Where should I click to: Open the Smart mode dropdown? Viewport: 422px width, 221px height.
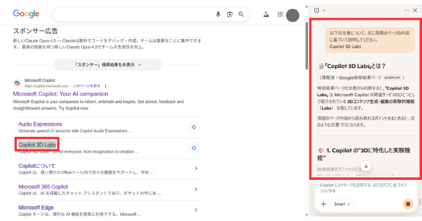click(342, 204)
